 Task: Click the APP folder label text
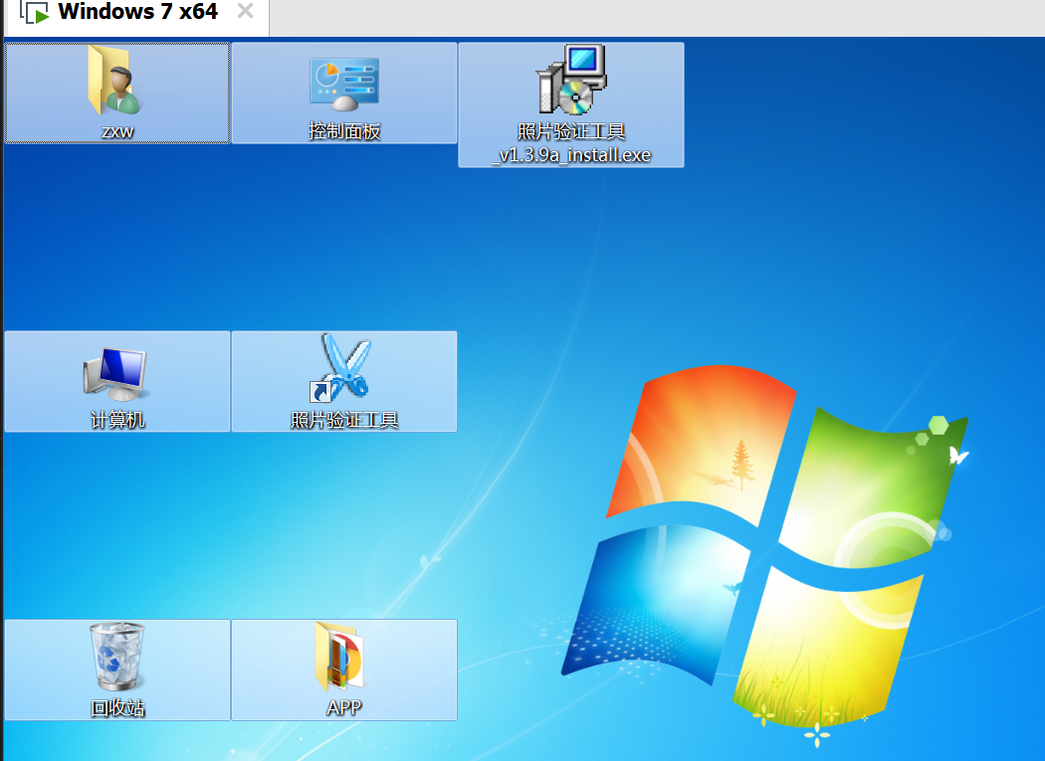(x=343, y=708)
